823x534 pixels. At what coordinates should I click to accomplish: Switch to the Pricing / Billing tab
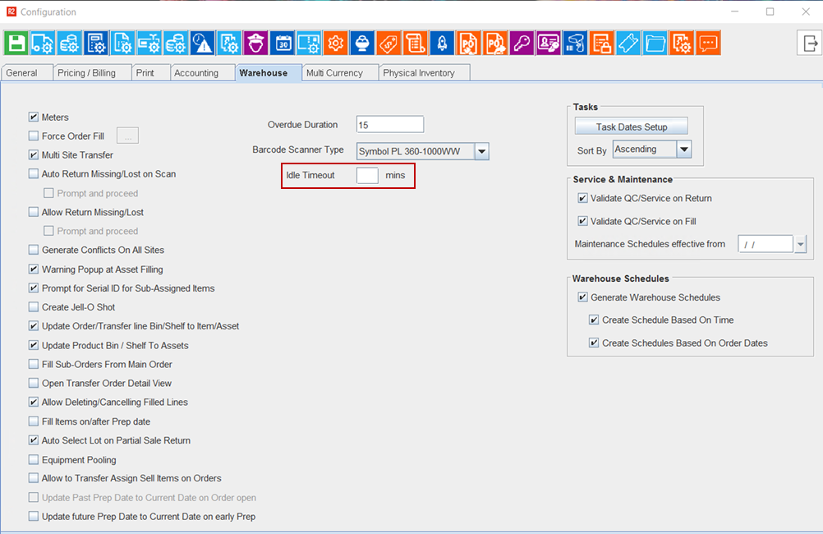click(x=86, y=73)
